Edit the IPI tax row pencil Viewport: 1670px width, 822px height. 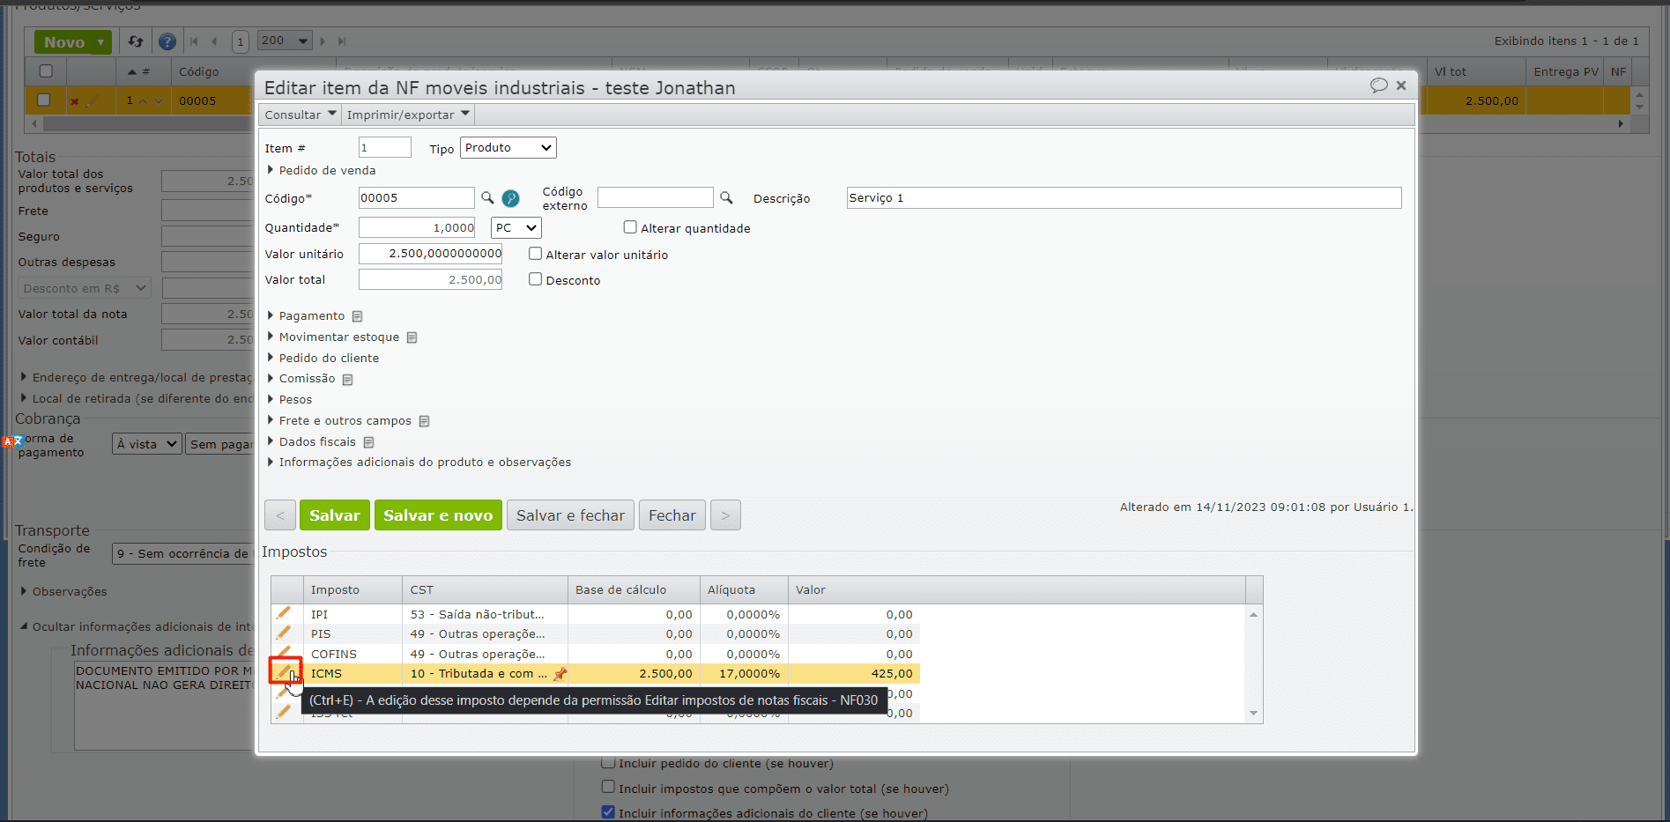click(283, 613)
